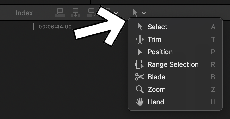The height and width of the screenshot is (119, 230).
Task: Click the Hand tool palm icon
Action: pyautogui.click(x=140, y=102)
